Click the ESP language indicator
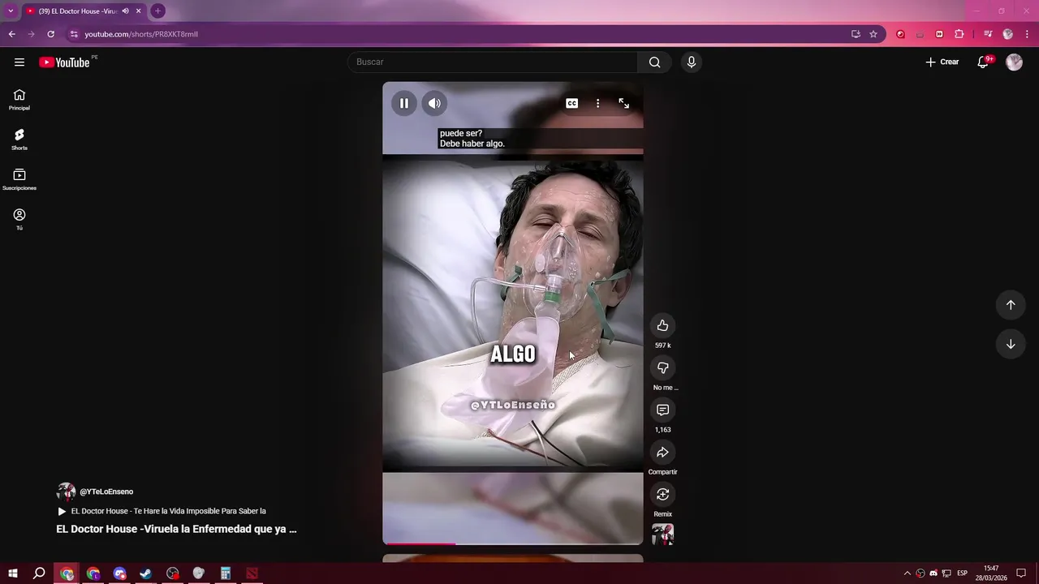The height and width of the screenshot is (584, 1039). point(963,573)
